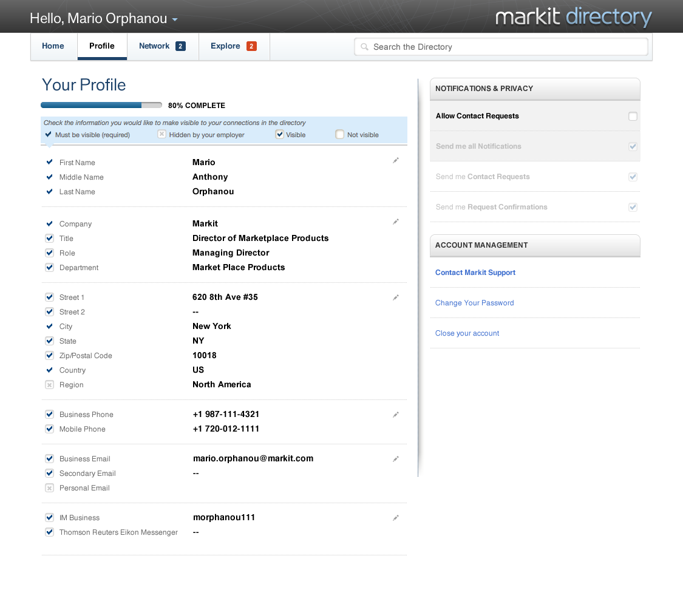Click the profile completion progress bar

[101, 105]
